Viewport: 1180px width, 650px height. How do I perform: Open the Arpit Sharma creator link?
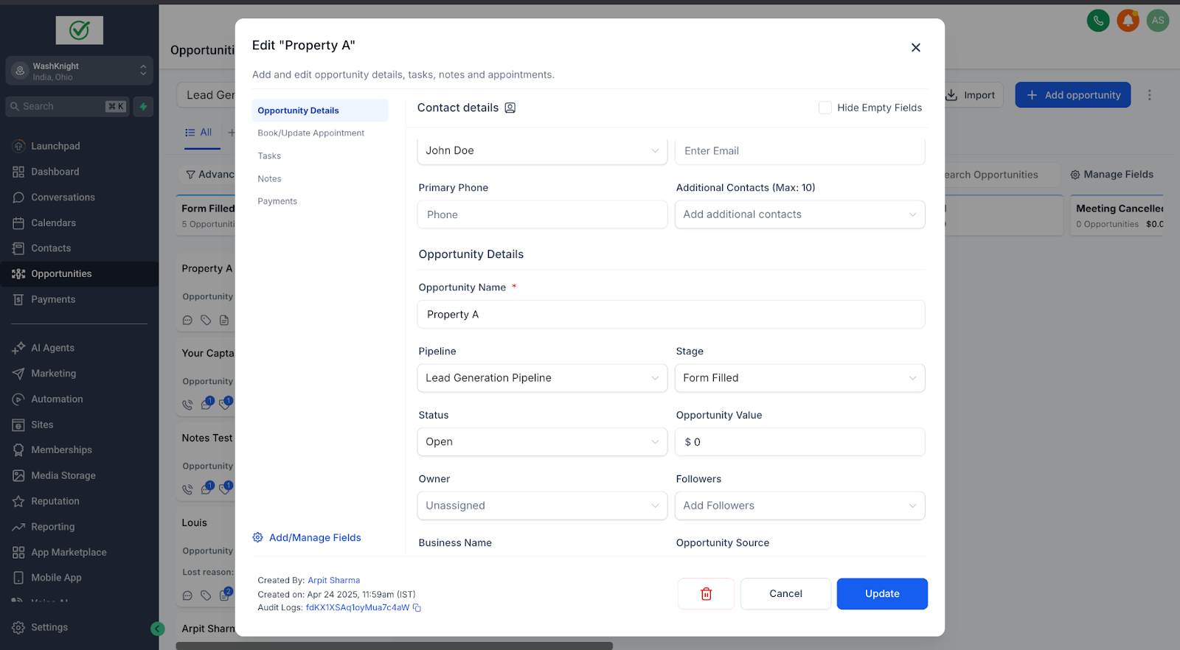pos(334,581)
